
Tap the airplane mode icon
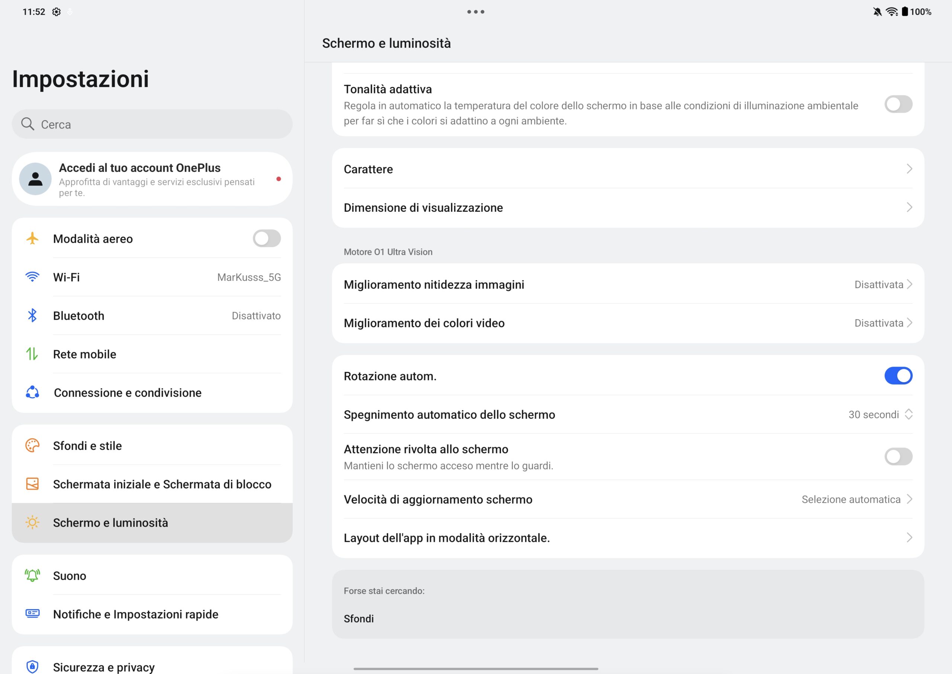pos(32,239)
